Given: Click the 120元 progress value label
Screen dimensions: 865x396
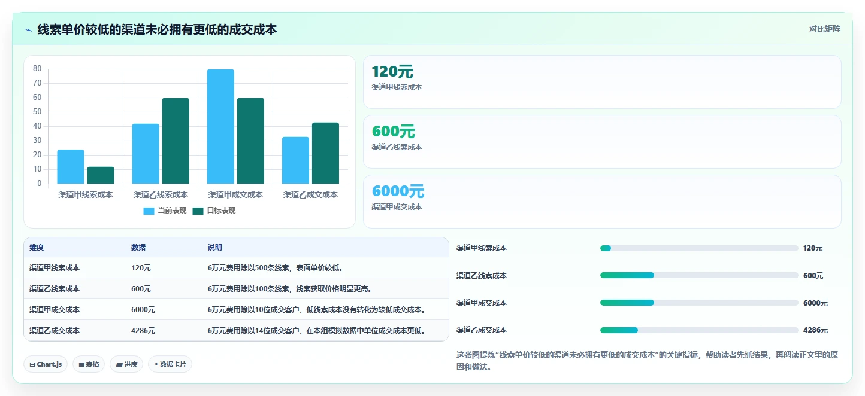Looking at the screenshot, I should pos(813,248).
